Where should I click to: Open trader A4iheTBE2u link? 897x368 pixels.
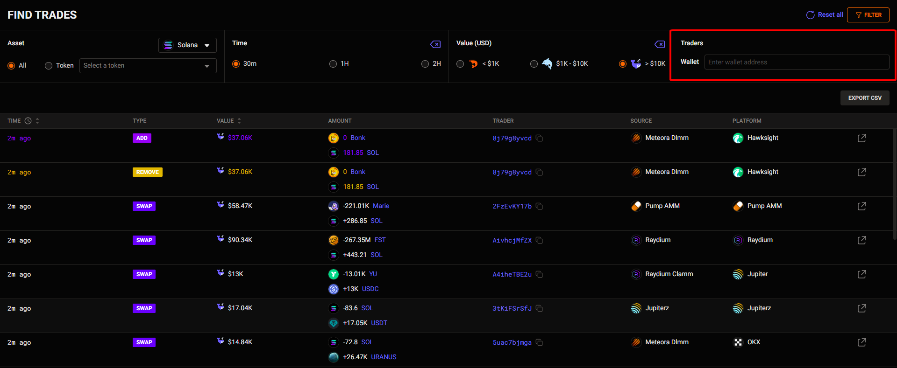point(512,274)
